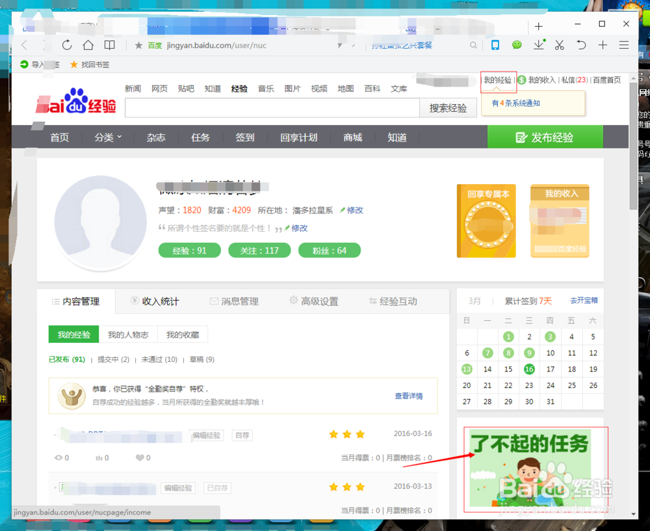
Task: Open the reading mode book icon
Action: [x=109, y=45]
